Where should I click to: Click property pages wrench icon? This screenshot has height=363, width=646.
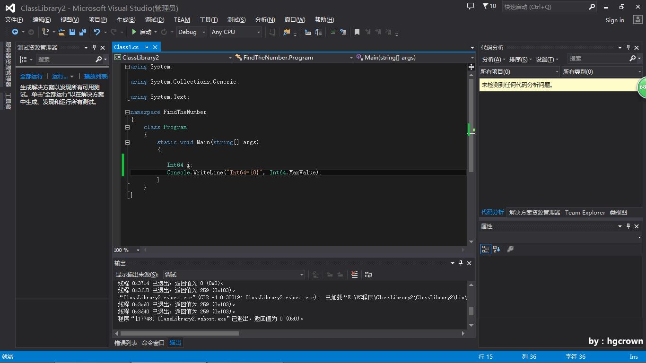(510, 249)
